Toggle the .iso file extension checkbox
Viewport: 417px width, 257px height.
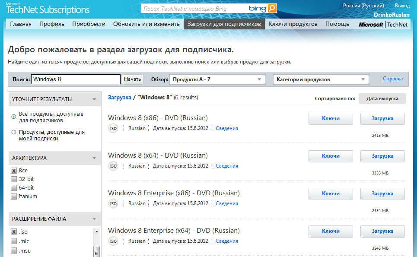pyautogui.click(x=14, y=232)
